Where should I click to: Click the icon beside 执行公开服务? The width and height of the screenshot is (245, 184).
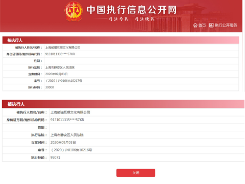pyautogui.click(x=211, y=26)
